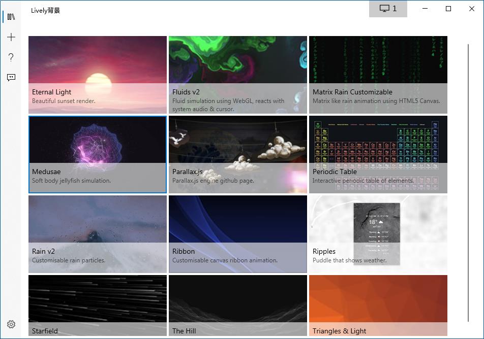484x339 pixels.
Task: Click 'Parallax.js engine github page.' text
Action: (213, 181)
